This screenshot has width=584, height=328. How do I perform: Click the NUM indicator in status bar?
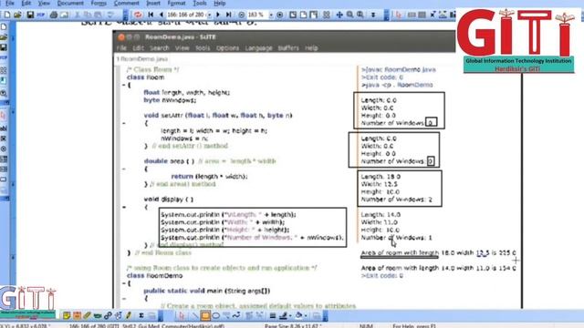[x=366, y=326]
